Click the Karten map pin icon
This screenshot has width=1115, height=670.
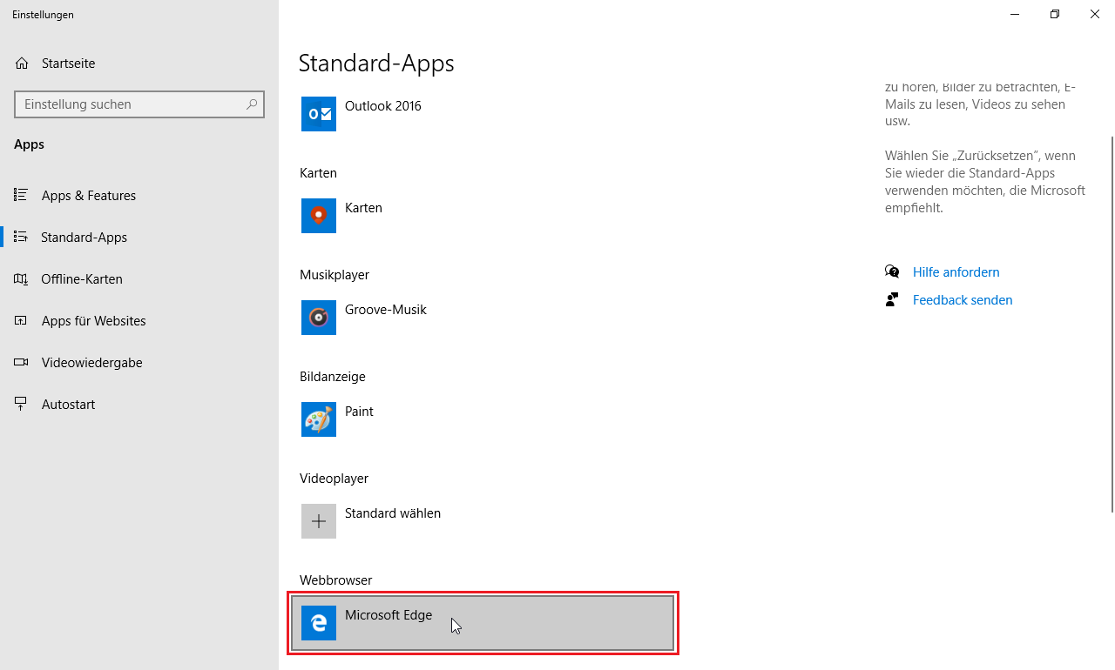319,216
